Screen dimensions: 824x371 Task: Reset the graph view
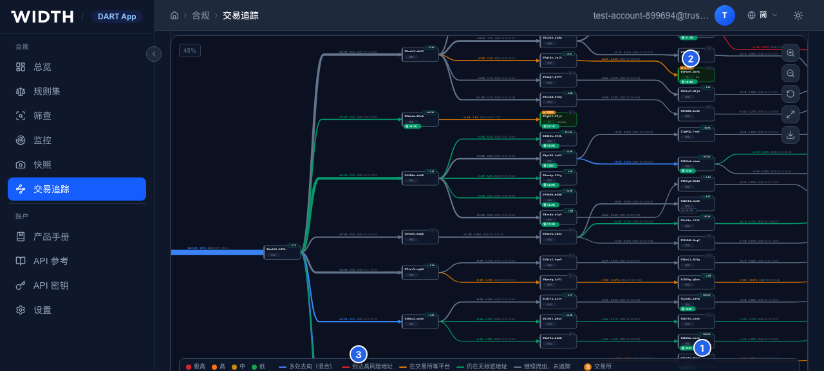click(791, 94)
